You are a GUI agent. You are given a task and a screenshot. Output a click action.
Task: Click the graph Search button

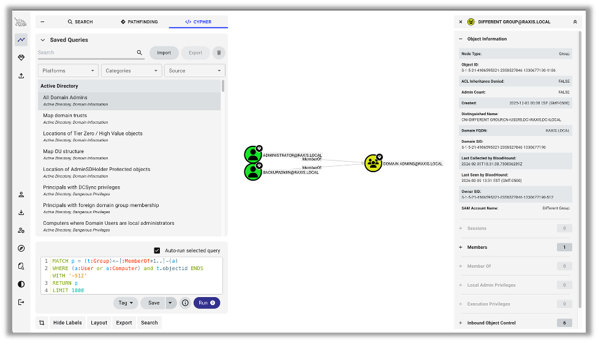pyautogui.click(x=149, y=323)
